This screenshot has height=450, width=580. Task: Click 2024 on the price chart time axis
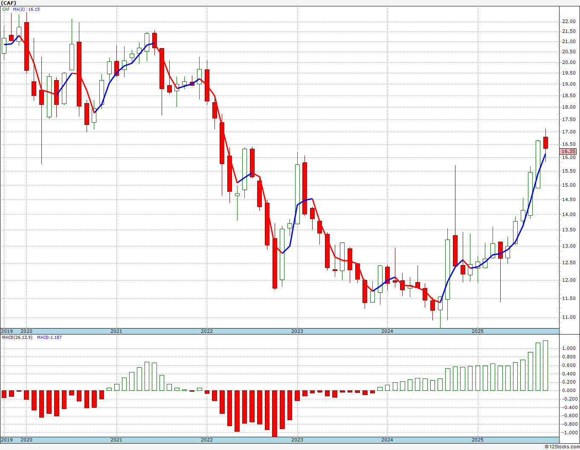(x=387, y=331)
